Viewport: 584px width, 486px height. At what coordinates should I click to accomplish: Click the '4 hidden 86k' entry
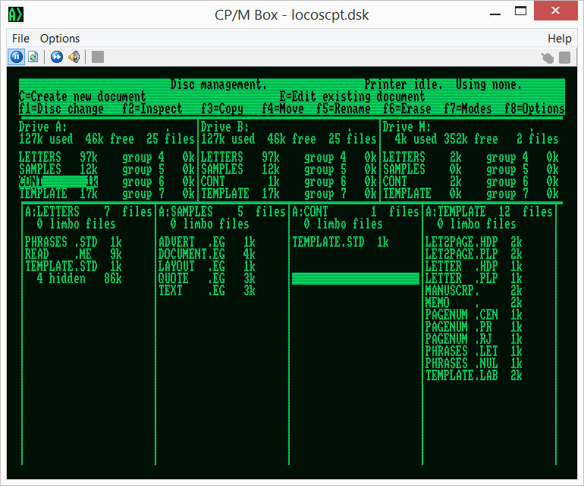(x=80, y=278)
